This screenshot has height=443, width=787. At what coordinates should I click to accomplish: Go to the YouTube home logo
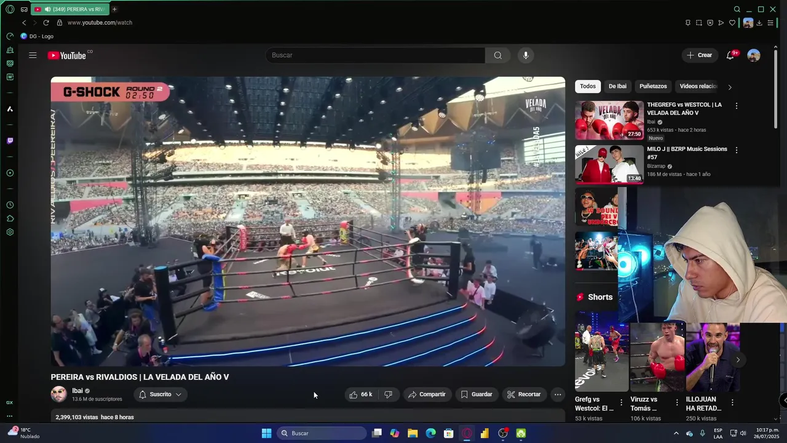pos(67,55)
